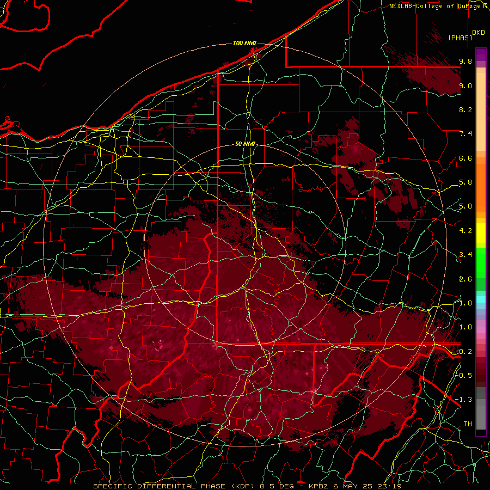Click the 3.4 scale label
The image size is (490, 490).
coord(465,255)
